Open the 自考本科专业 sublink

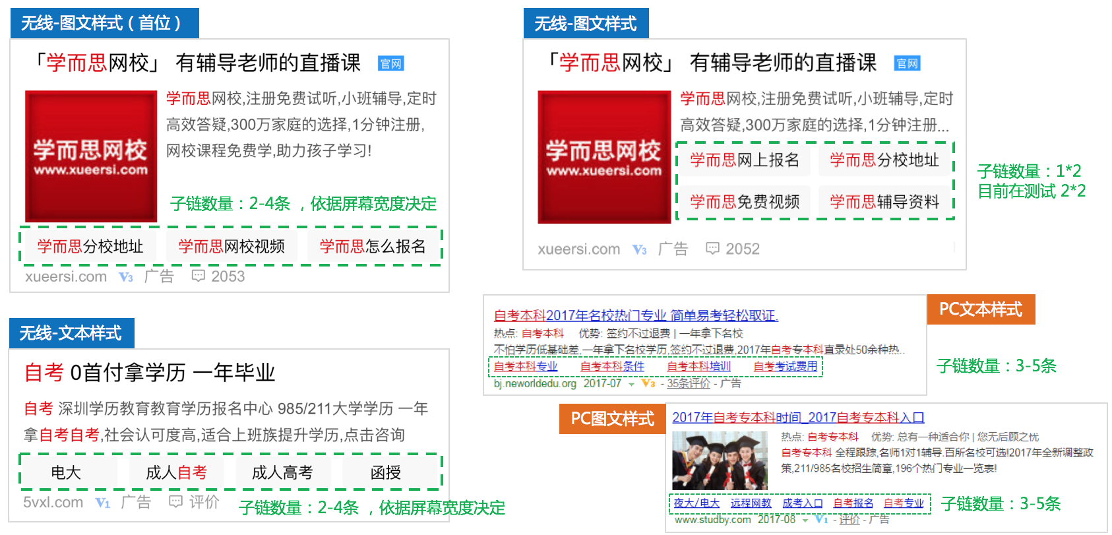click(526, 366)
